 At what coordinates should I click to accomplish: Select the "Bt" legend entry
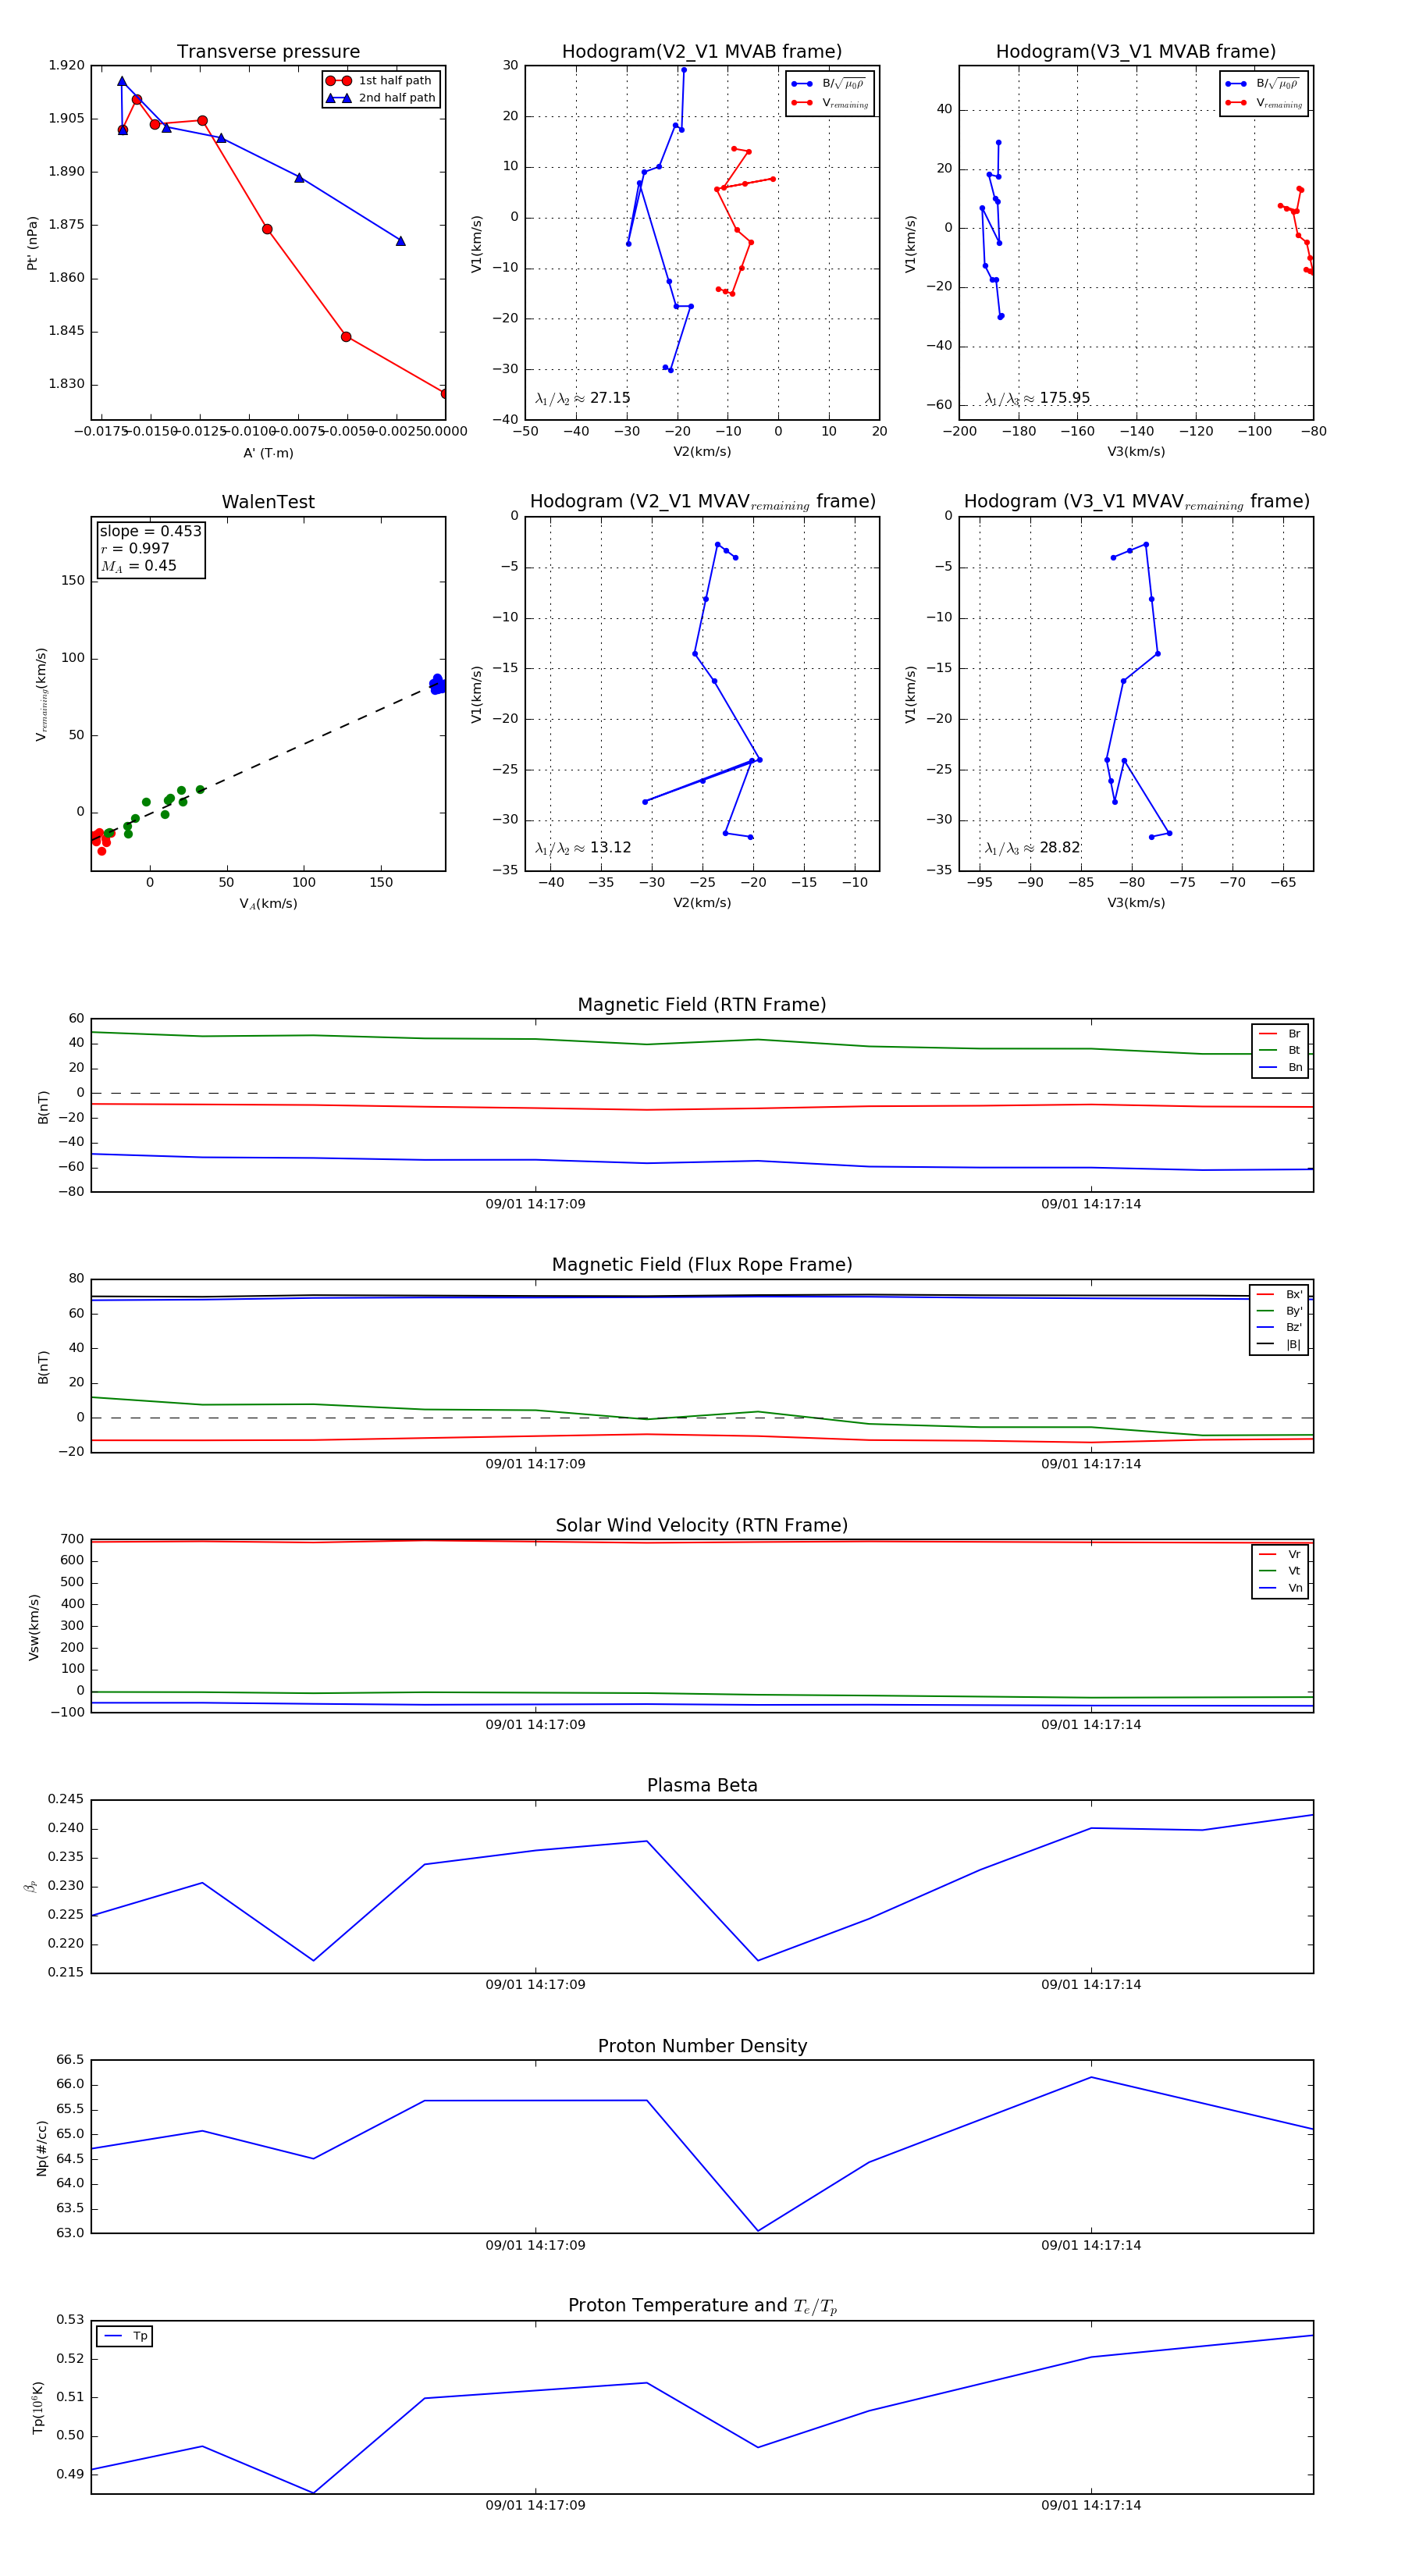tap(1280, 1051)
